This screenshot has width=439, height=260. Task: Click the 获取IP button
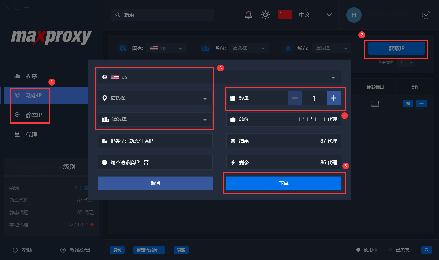click(396, 48)
